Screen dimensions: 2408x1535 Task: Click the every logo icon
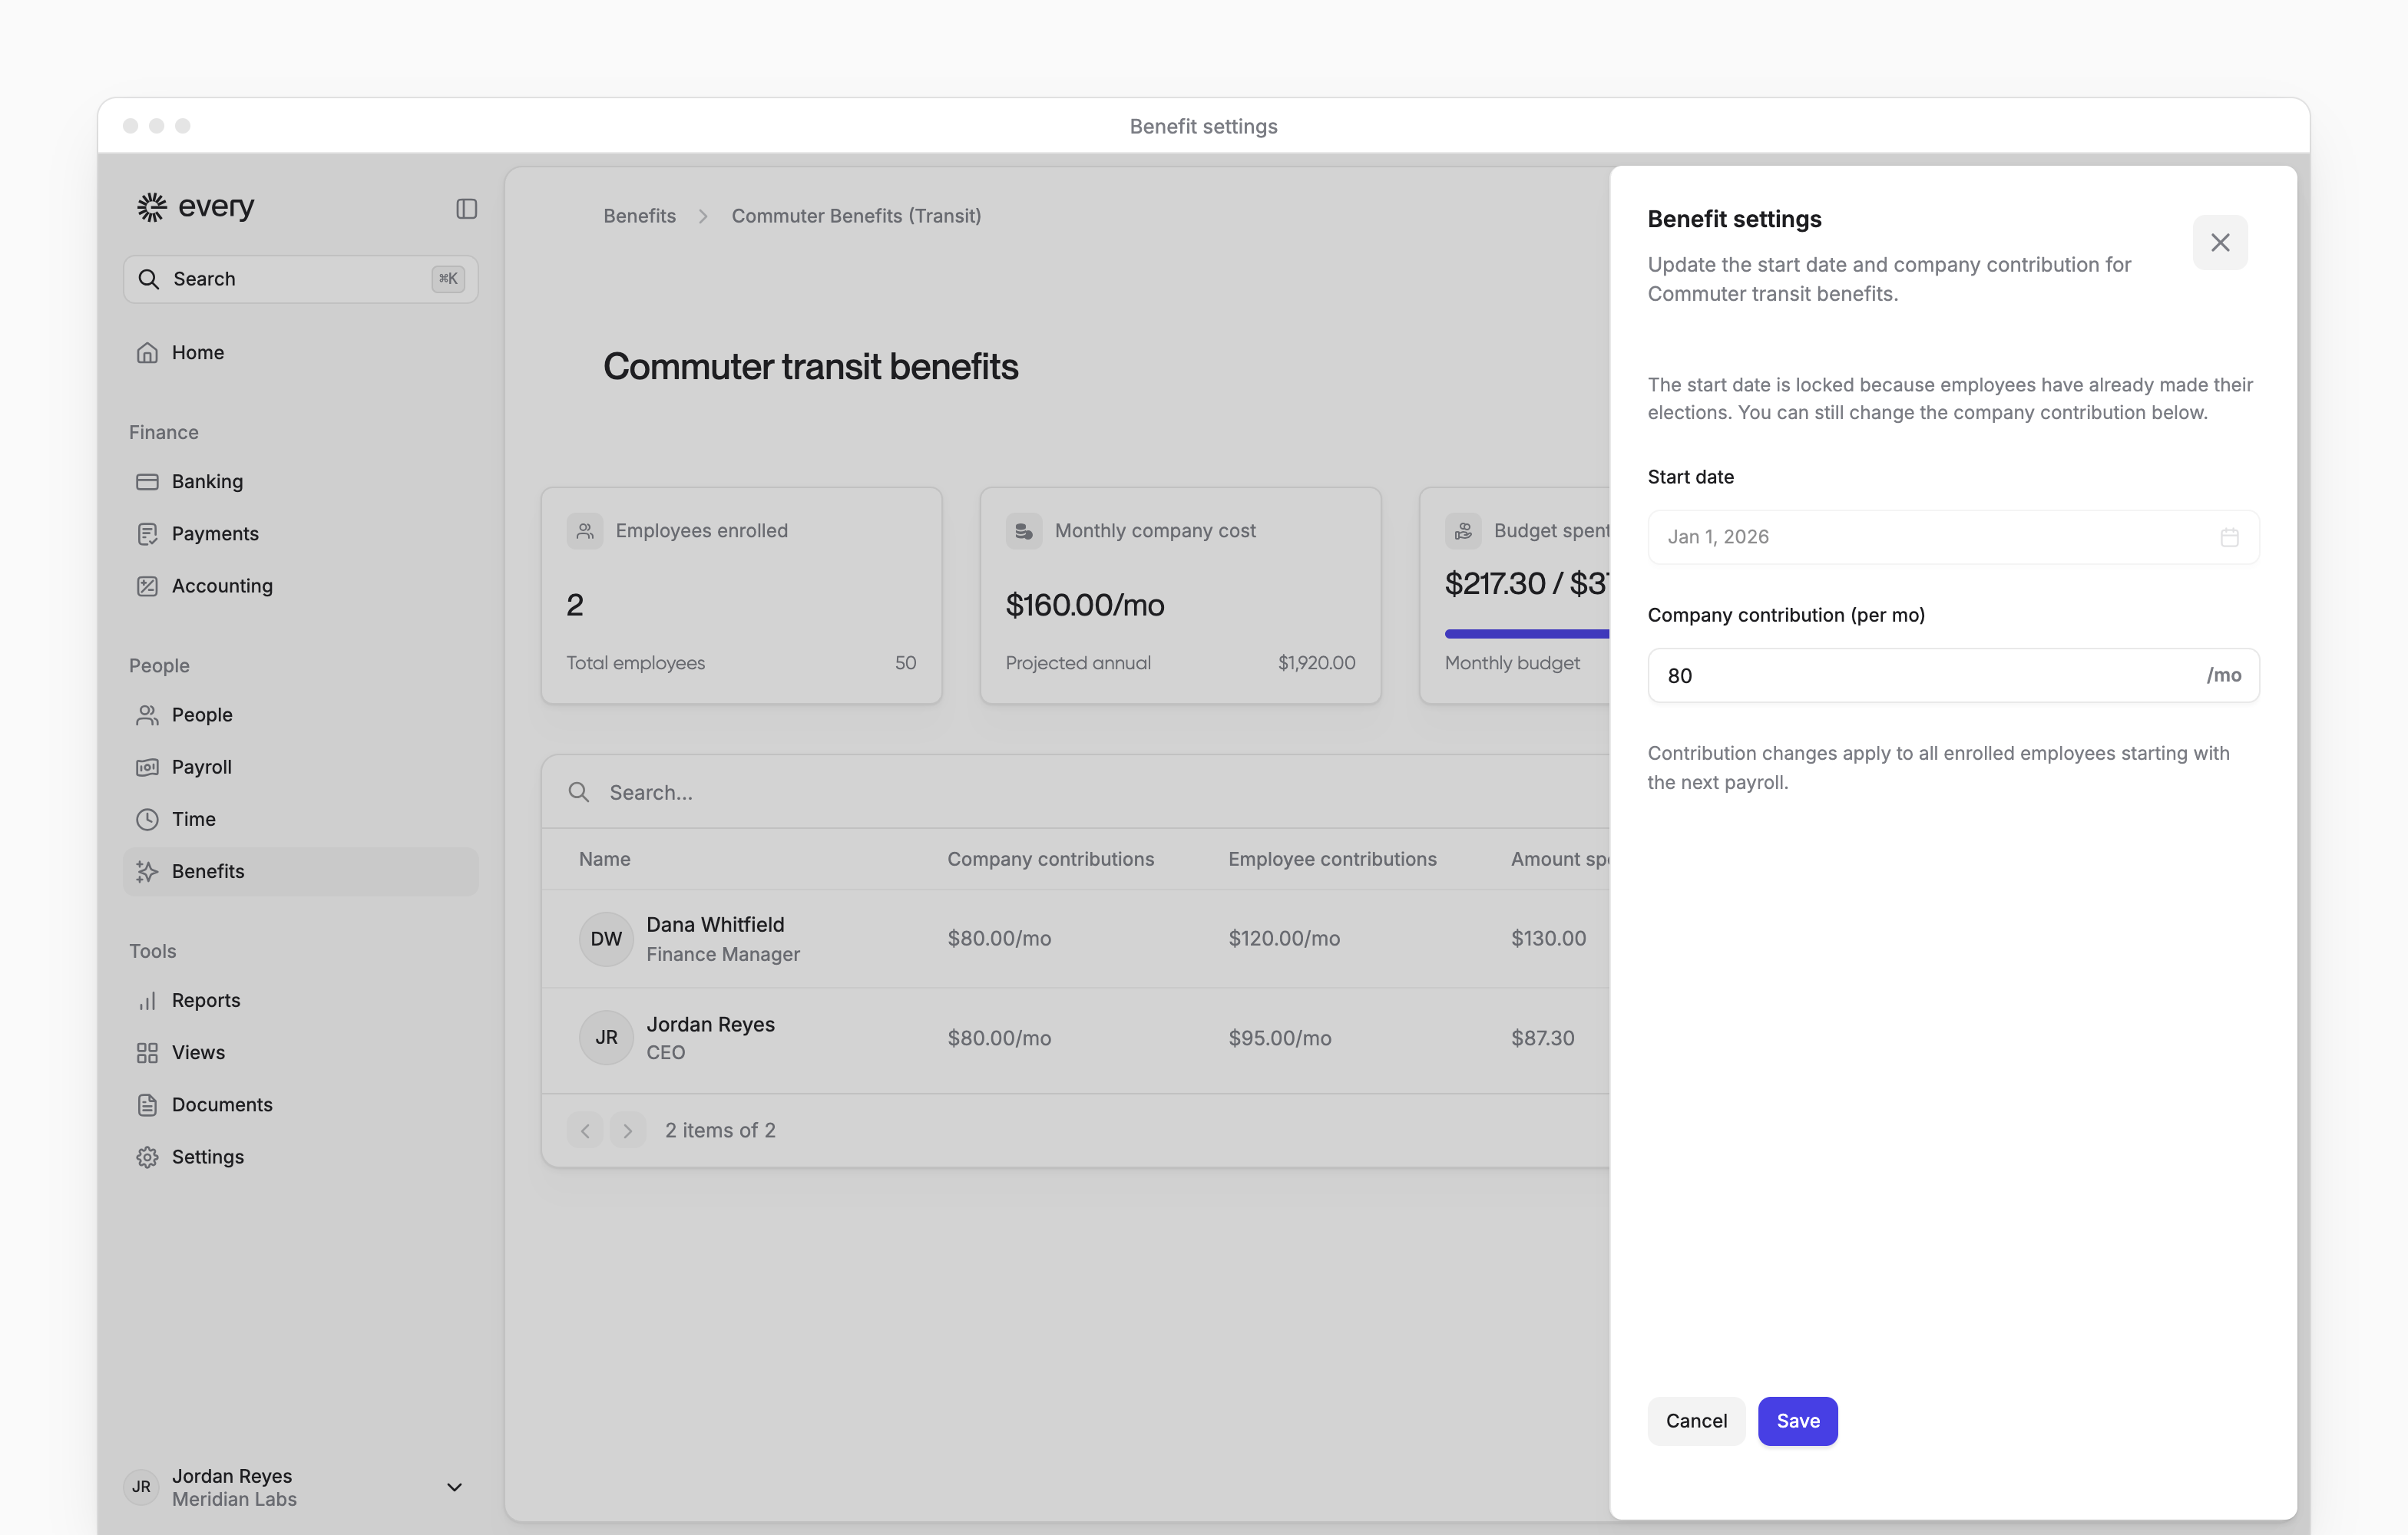(x=152, y=207)
